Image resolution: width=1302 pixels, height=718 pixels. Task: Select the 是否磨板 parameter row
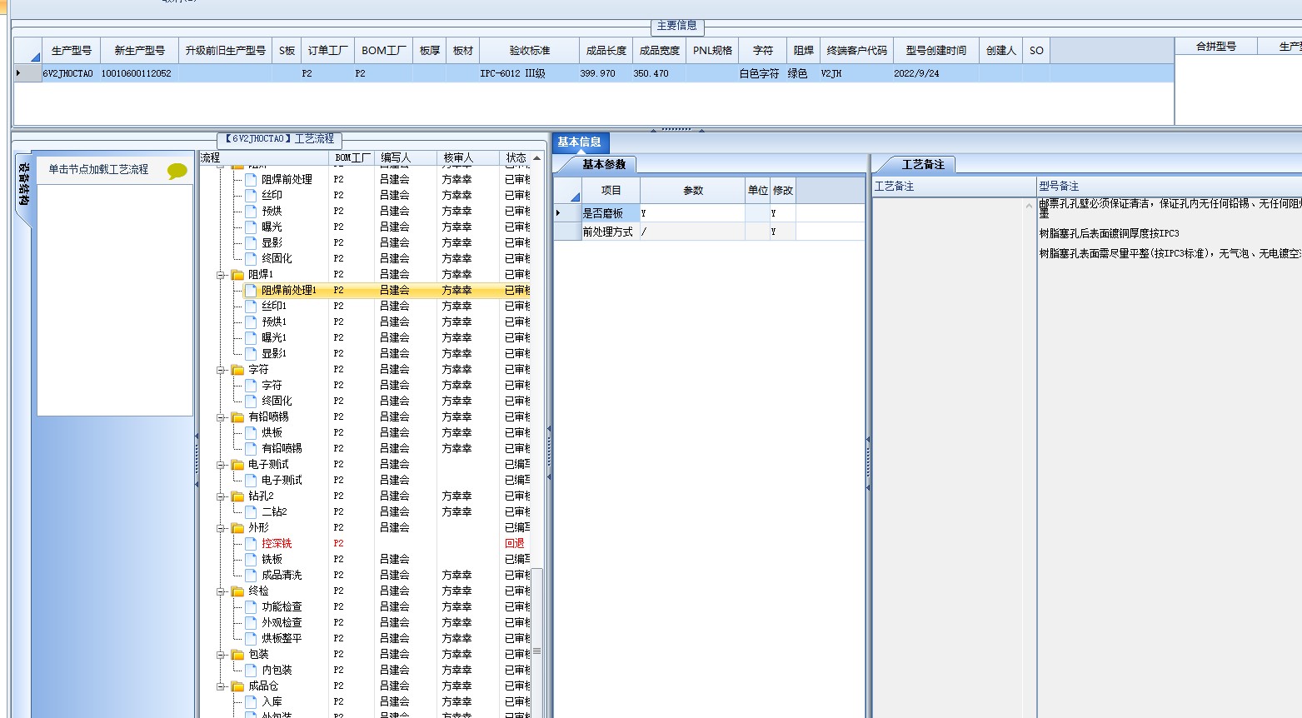click(709, 213)
